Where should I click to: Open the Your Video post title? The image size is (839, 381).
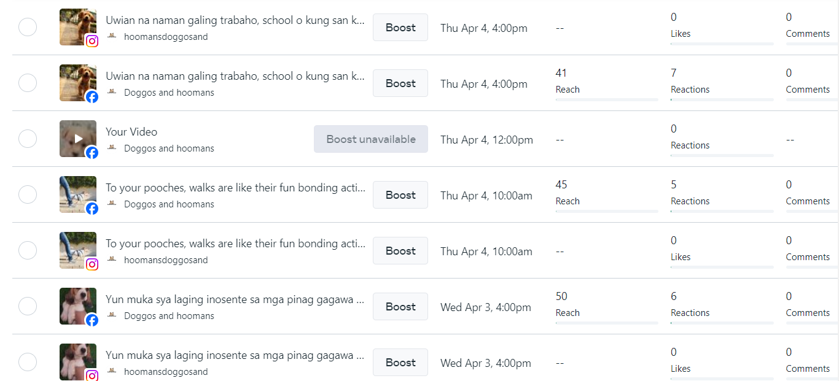pos(131,132)
